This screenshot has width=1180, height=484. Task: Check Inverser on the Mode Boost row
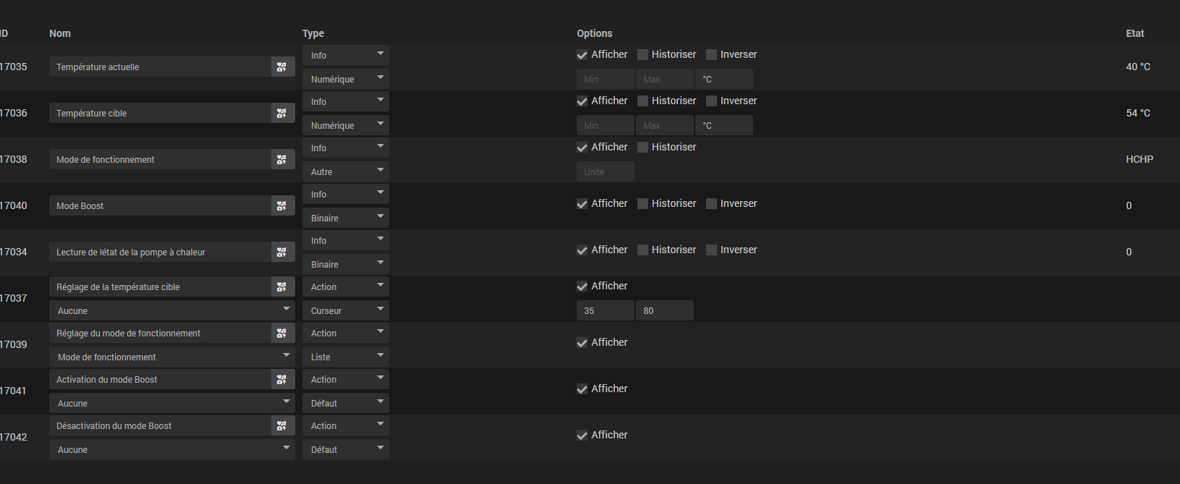point(711,204)
